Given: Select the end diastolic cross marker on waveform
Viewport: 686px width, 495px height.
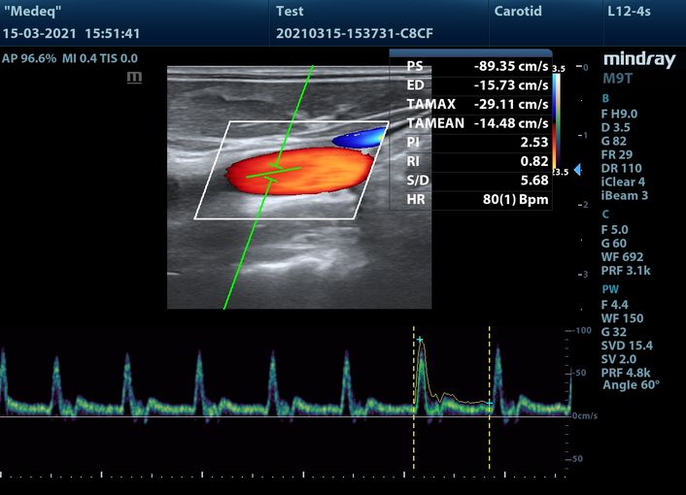Looking at the screenshot, I should tap(489, 403).
